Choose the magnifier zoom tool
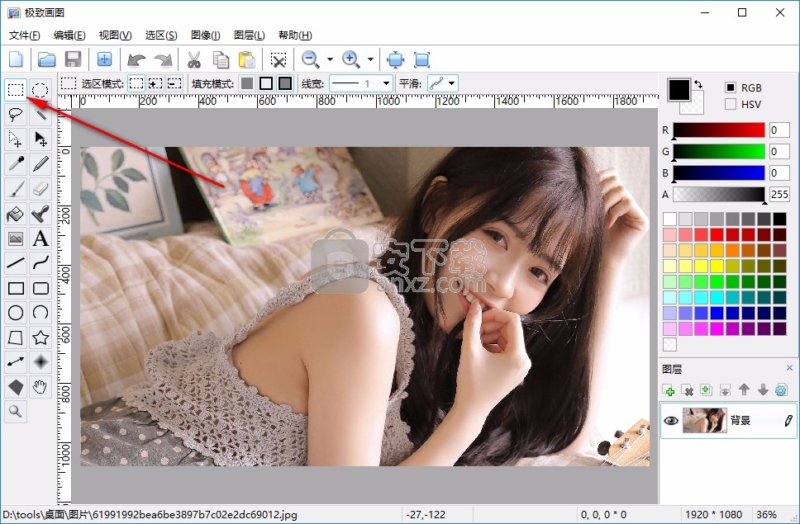800x524 pixels. 16,412
